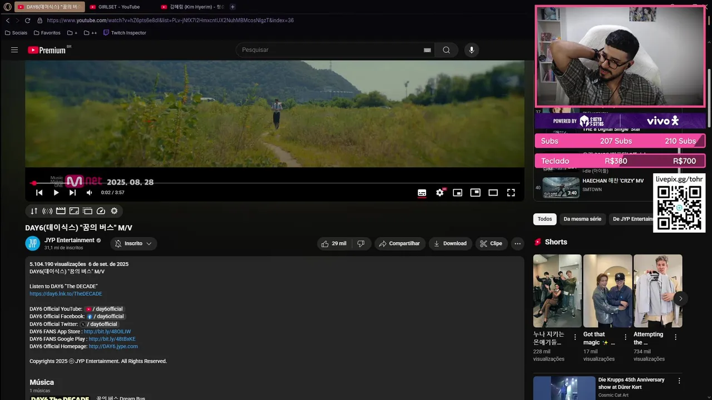Click the up-down arrows extension icon
Viewport: 712px width, 400px height.
point(34,211)
